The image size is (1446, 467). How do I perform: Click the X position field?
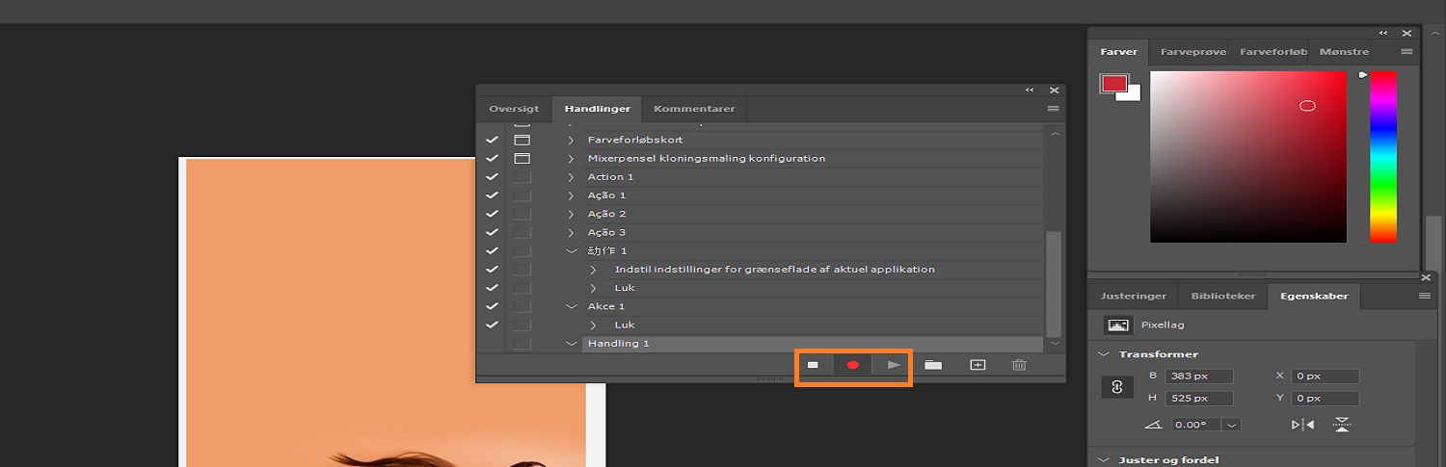pos(1325,376)
